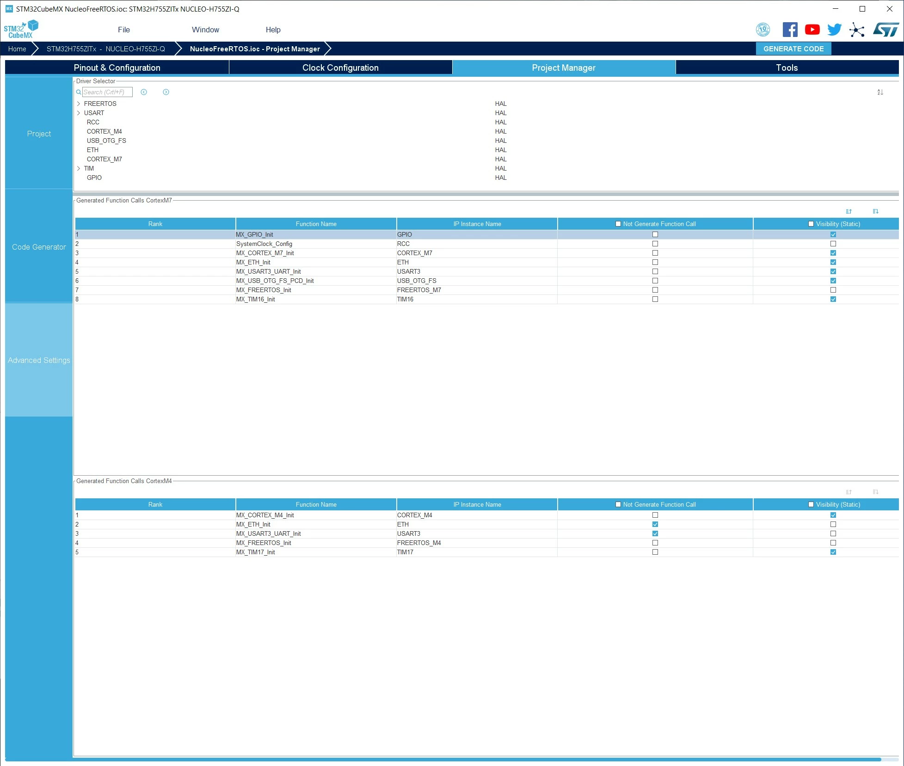Move CortexM4 function rank up icon
Viewport: 904px width, 766px height.
[x=849, y=492]
